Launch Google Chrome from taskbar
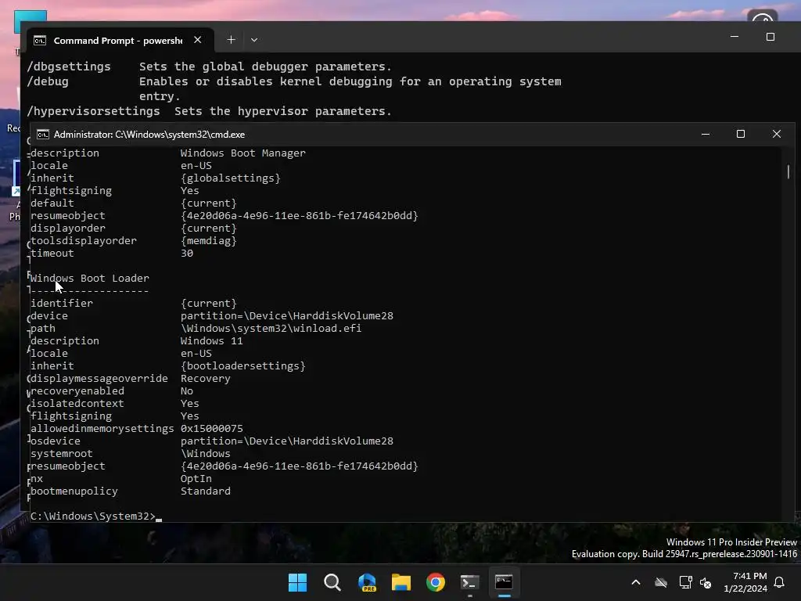The height and width of the screenshot is (601, 801). (435, 582)
